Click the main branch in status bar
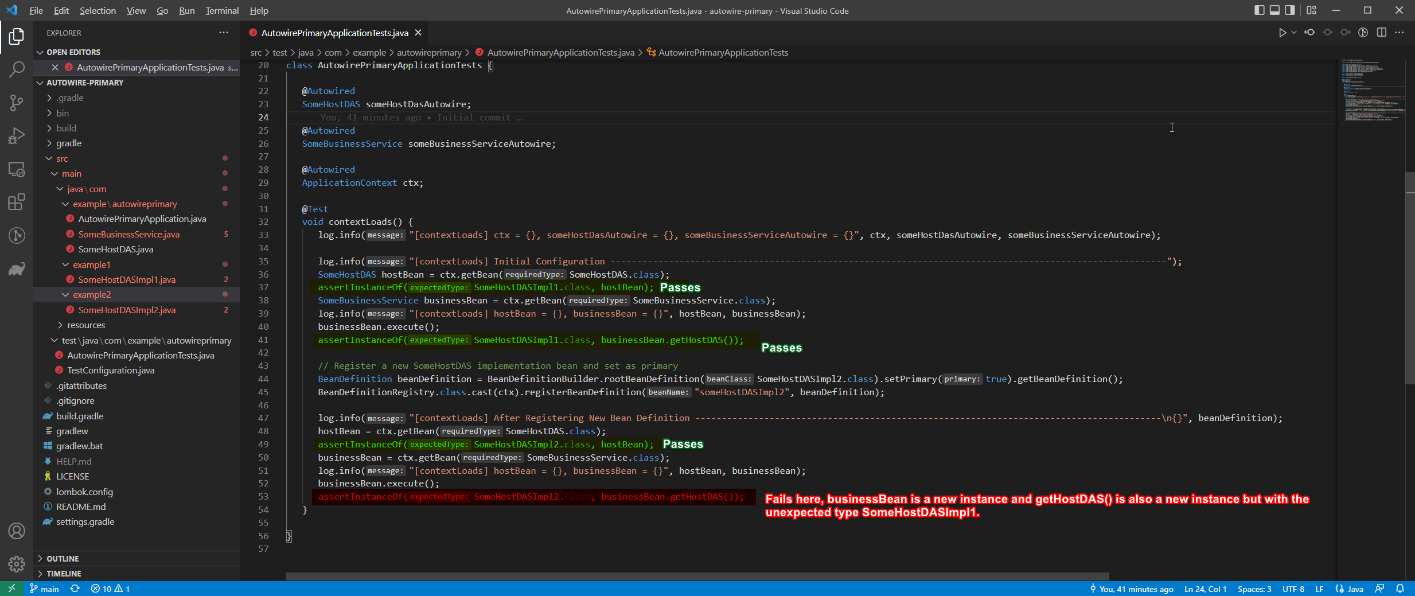 (x=45, y=589)
